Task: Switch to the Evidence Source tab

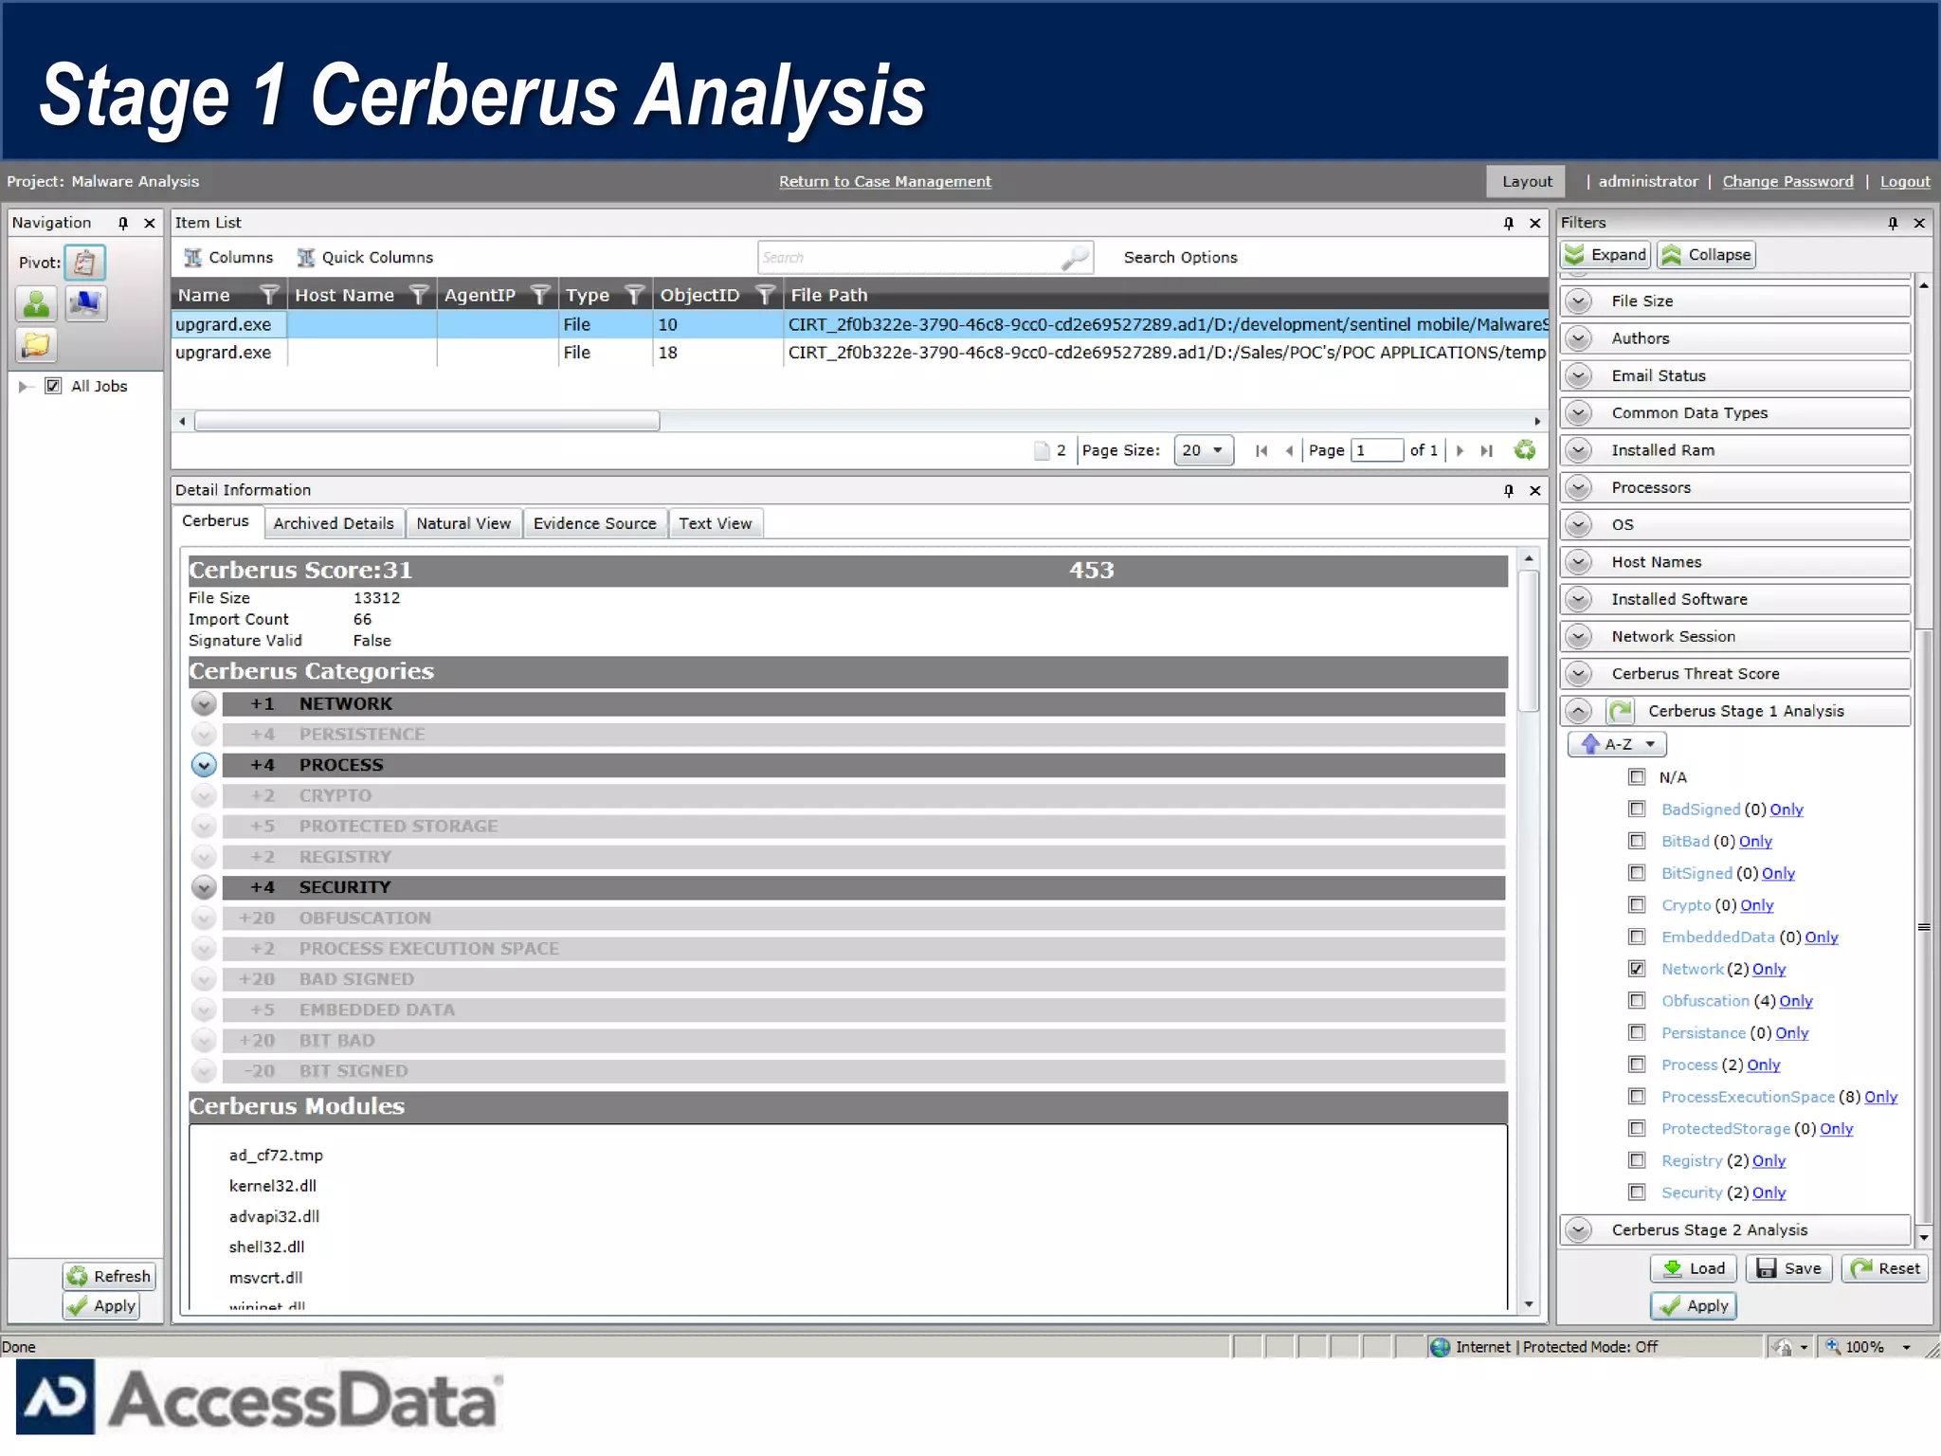Action: (594, 523)
